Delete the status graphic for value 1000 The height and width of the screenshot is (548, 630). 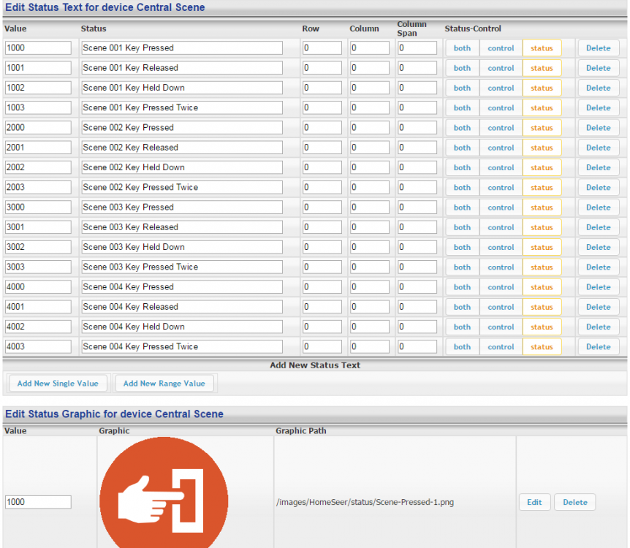pos(574,502)
